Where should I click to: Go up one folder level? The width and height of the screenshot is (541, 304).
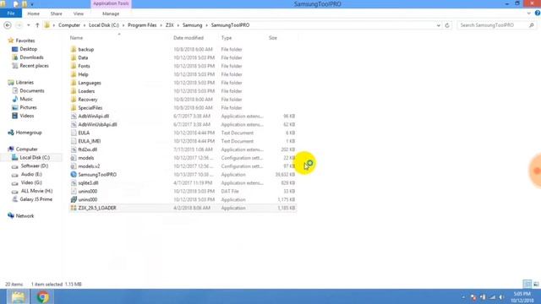37,25
